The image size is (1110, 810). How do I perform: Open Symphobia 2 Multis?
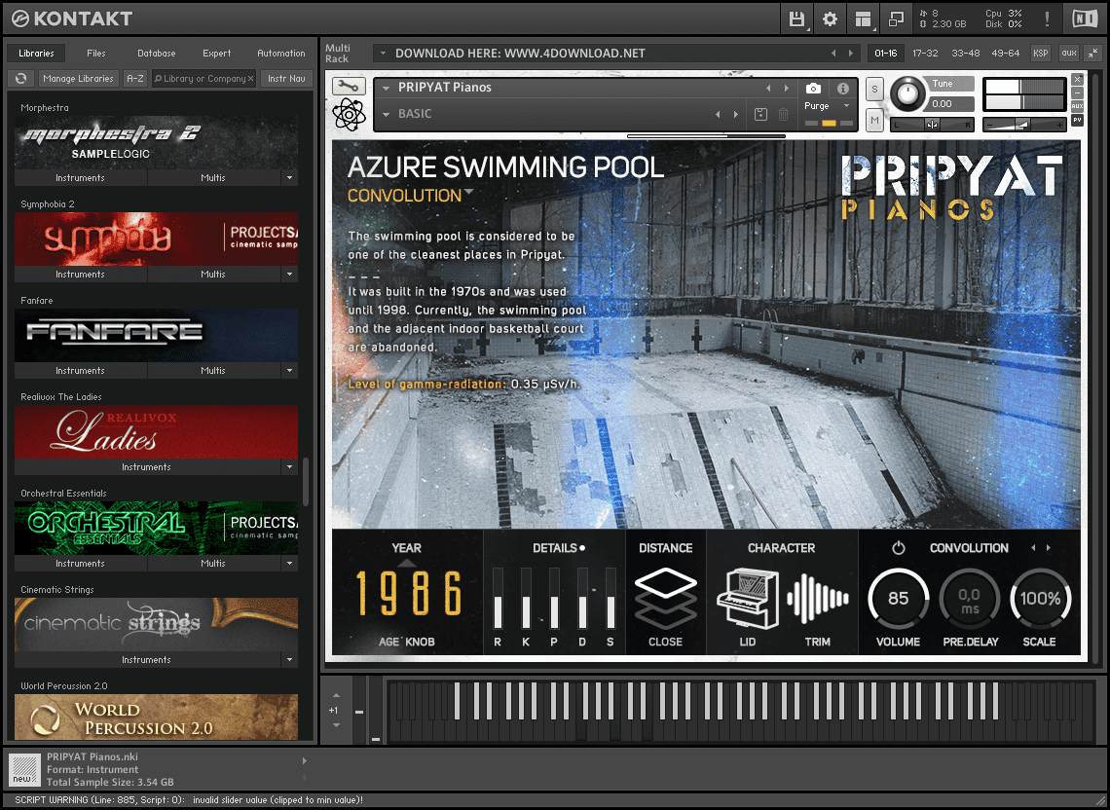213,274
